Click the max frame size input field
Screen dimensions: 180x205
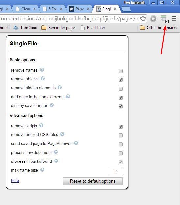(x=115, y=171)
